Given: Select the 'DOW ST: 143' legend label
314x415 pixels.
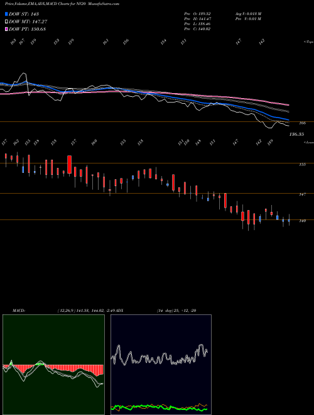Looking at the screenshot, I should click(24, 14).
